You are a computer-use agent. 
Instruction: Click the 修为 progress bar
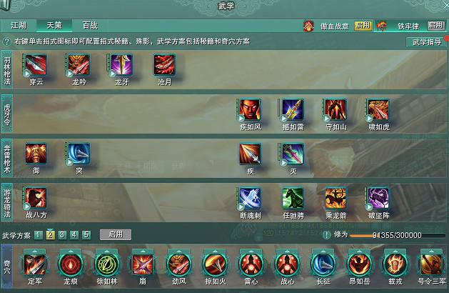(398, 235)
